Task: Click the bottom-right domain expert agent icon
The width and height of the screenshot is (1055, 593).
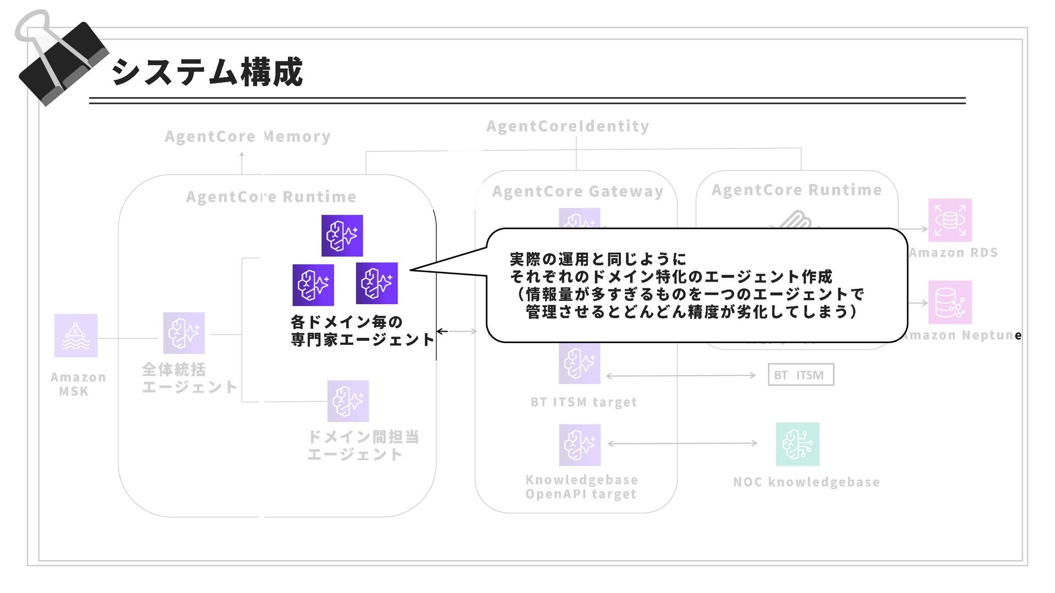Action: pos(376,283)
